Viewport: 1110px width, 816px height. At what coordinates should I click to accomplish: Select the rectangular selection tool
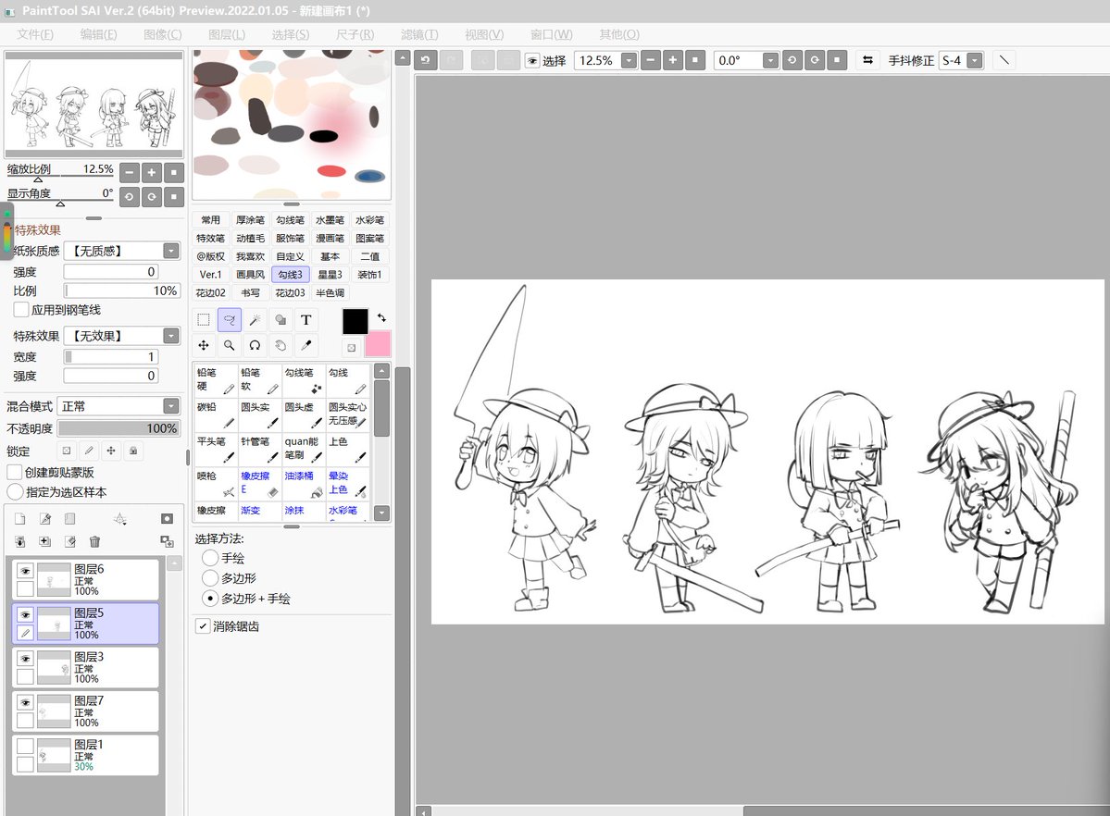click(204, 320)
